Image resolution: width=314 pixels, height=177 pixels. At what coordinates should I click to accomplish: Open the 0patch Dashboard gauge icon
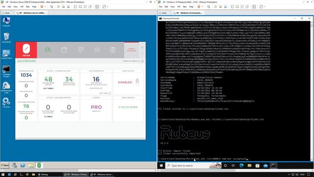48,50
